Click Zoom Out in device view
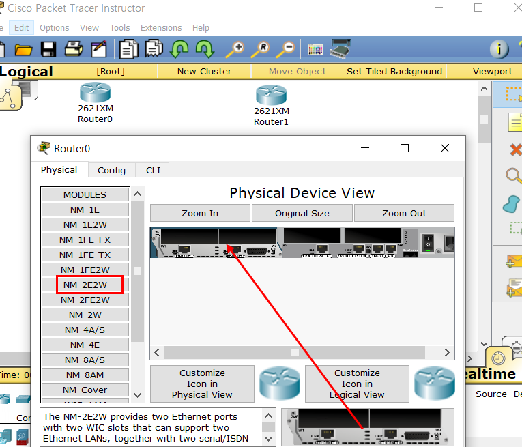Screen dimensions: 522x447 [x=404, y=213]
